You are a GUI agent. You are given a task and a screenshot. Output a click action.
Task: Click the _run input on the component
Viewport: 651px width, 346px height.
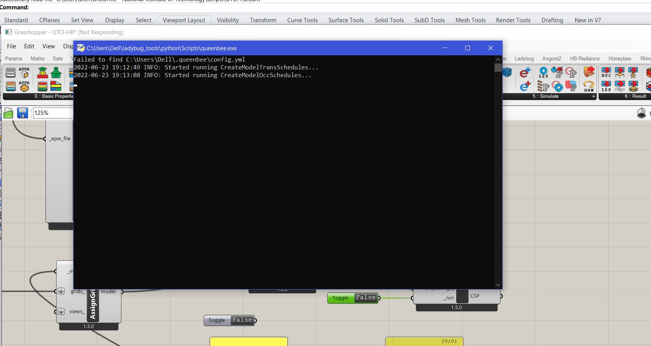coord(449,298)
